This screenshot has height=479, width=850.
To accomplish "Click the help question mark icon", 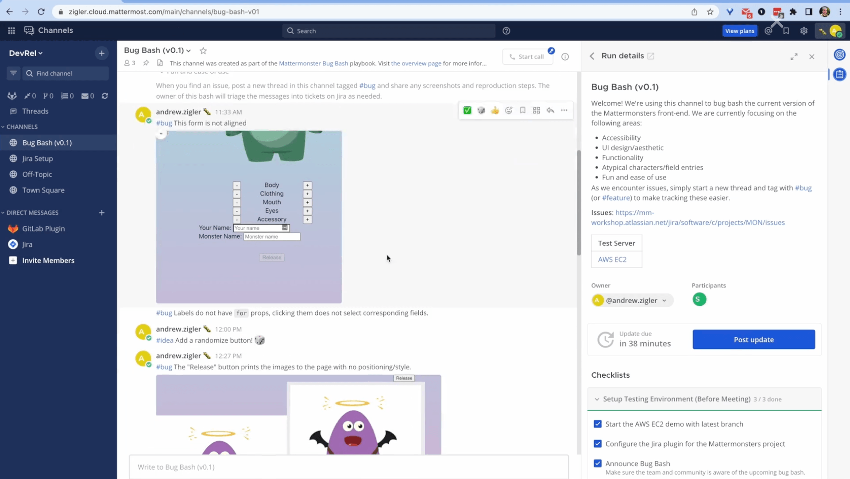I will click(x=506, y=31).
